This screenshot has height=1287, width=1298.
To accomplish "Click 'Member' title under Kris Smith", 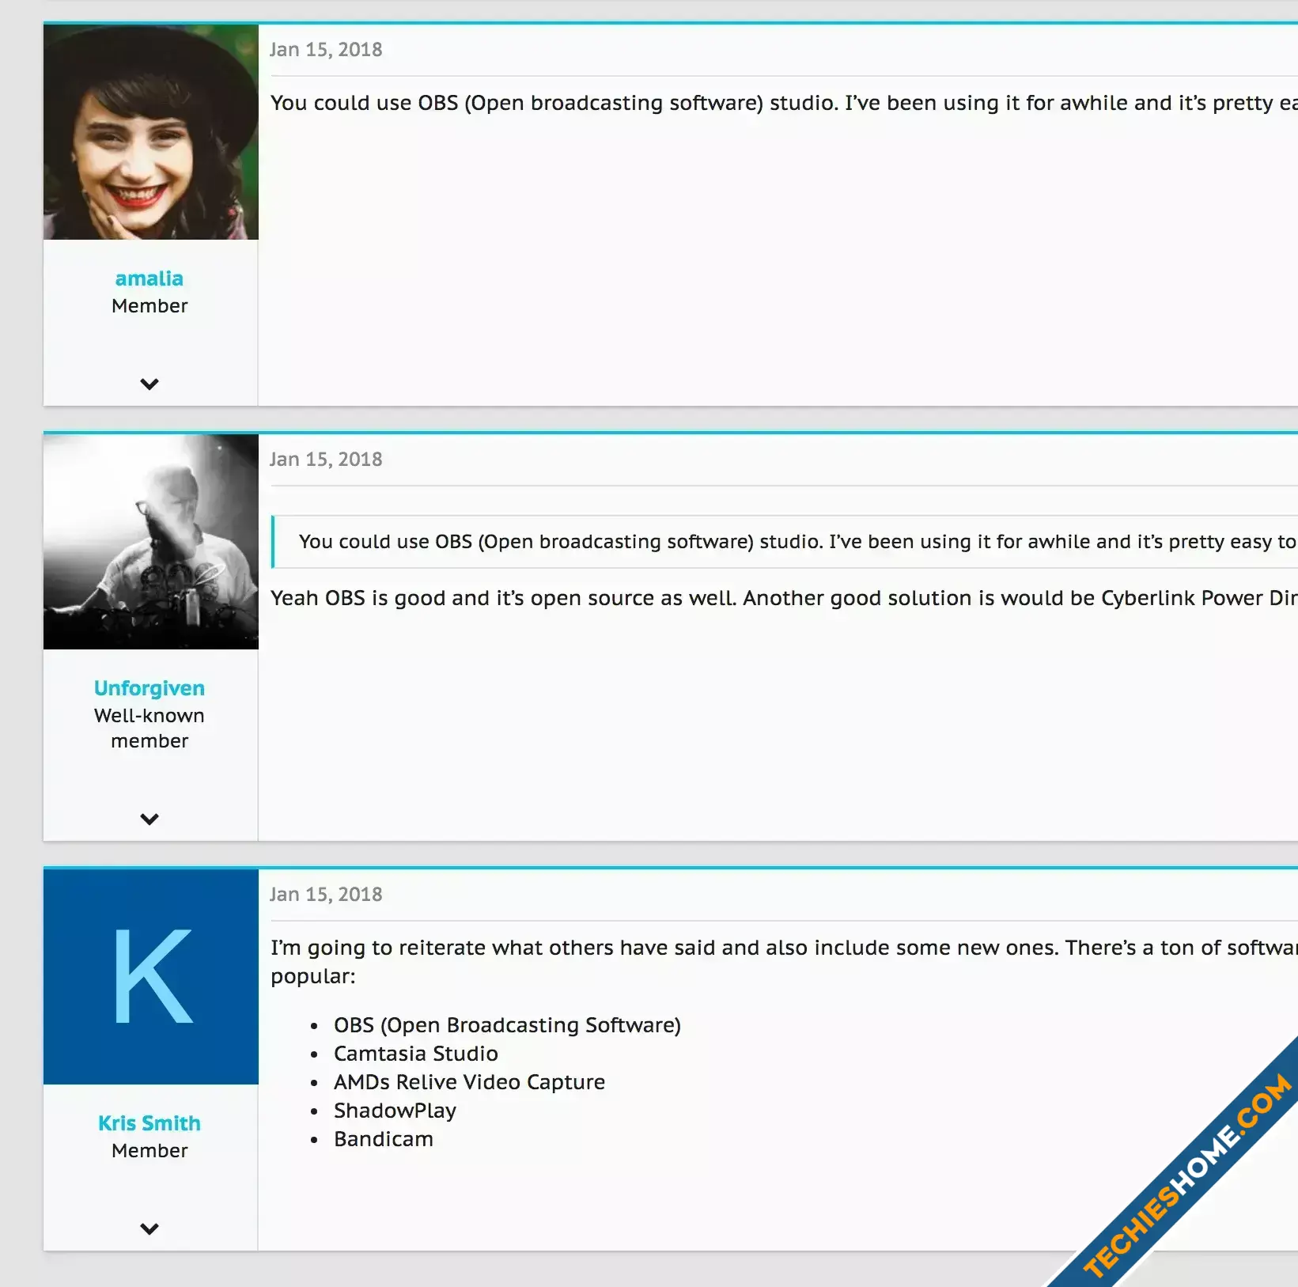I will point(149,1151).
